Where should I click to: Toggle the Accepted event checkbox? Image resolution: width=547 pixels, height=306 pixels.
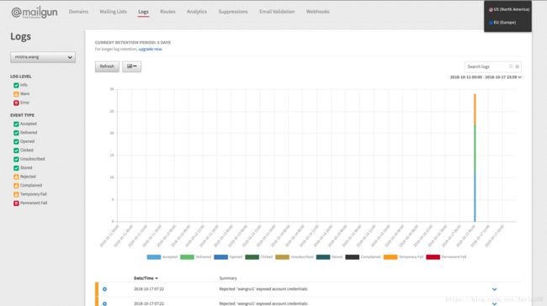coord(16,124)
